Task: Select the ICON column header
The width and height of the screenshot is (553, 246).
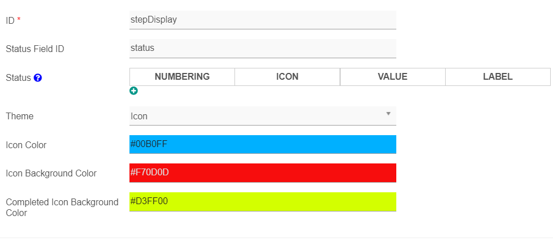Action: pos(287,76)
